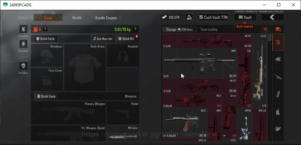Select the large MPX with 50/50 ammo
Viewport: 301px width, 145px height.
coord(200,63)
